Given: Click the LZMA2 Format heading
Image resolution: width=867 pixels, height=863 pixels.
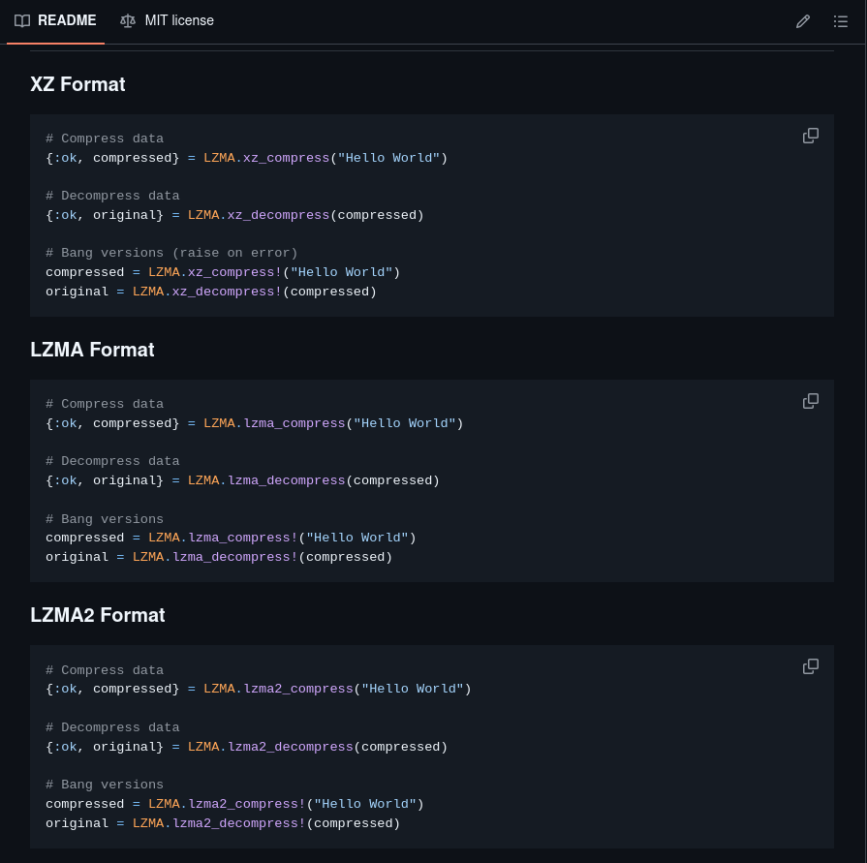Looking at the screenshot, I should (x=99, y=615).
